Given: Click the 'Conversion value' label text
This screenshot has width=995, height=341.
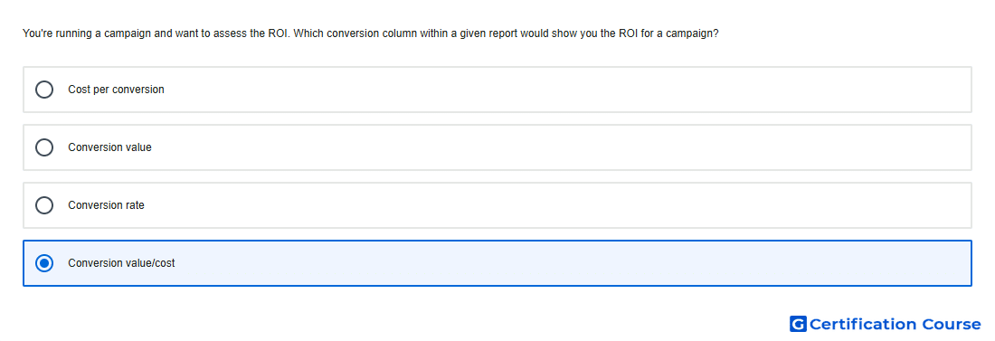Looking at the screenshot, I should [x=109, y=147].
